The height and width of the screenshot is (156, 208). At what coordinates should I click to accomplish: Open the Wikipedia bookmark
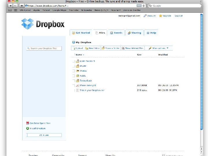click(86, 10)
